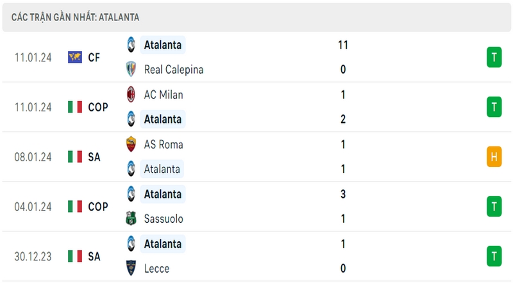Click the Sassuolo club crest
The height and width of the screenshot is (288, 513).
coord(131,218)
